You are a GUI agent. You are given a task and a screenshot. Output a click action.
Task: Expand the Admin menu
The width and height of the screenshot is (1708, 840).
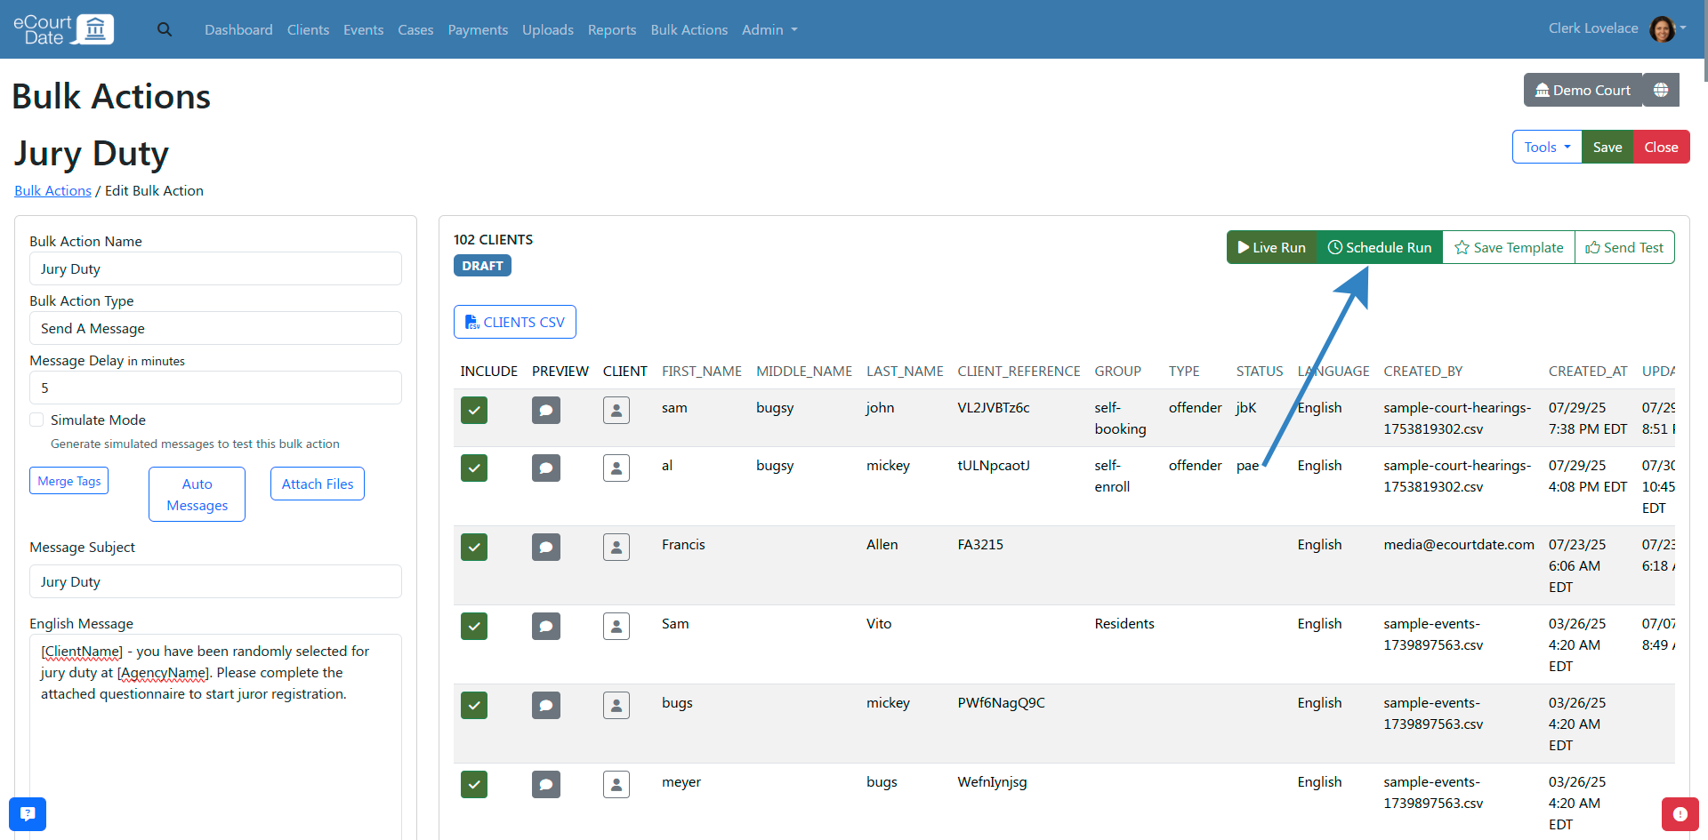click(x=769, y=29)
